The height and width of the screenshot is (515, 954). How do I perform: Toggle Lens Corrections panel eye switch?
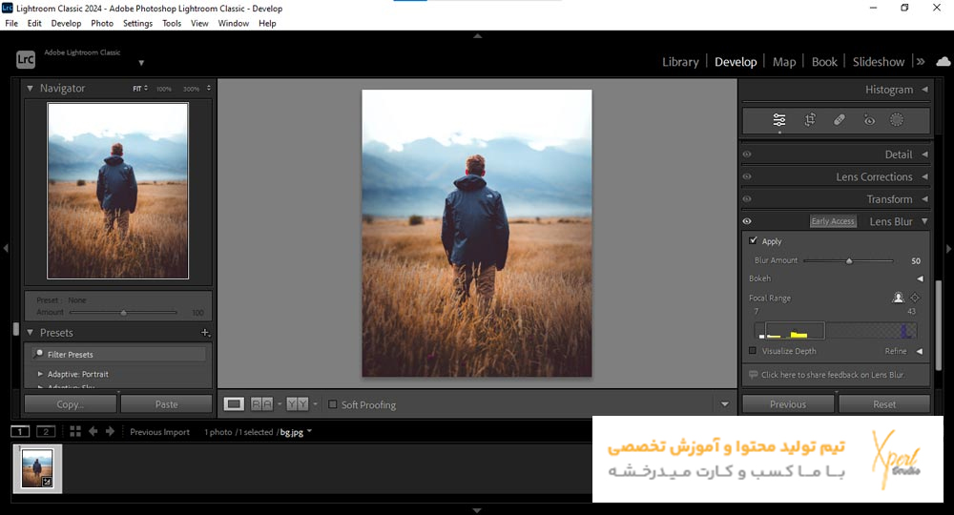(x=747, y=177)
